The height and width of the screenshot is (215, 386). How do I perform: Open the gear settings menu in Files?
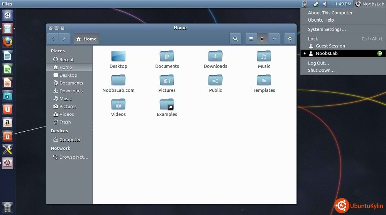tap(290, 39)
